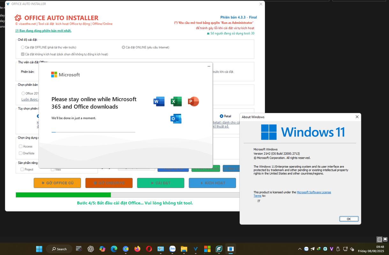This screenshot has width=389, height=255.
Task: Click Word icon in Microsoft installer
Action: click(159, 101)
